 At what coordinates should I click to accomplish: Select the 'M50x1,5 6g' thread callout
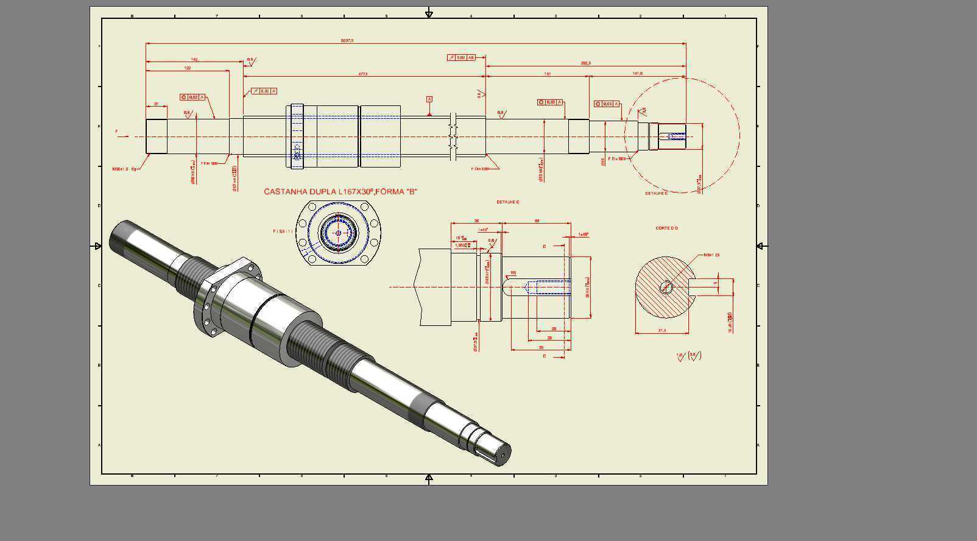(x=124, y=169)
